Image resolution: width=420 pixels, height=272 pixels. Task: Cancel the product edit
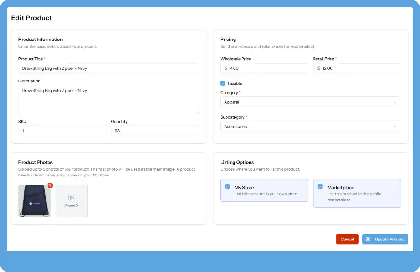click(347, 239)
